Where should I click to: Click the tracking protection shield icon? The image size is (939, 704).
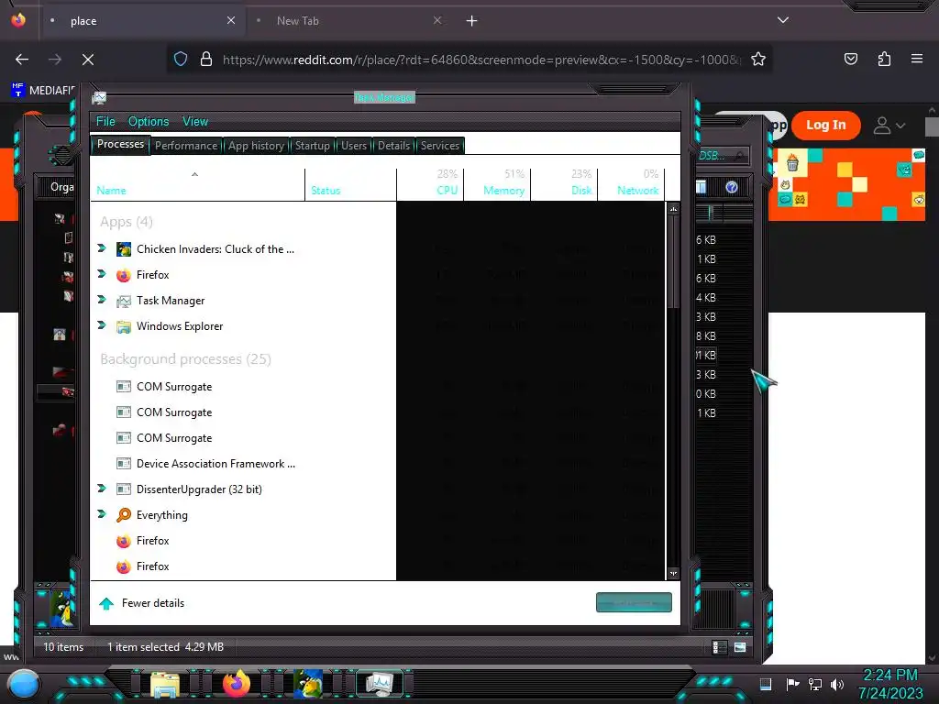click(181, 60)
